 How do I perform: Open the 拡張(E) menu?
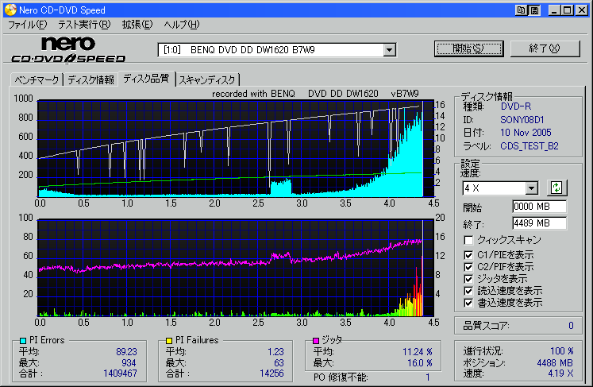point(137,25)
